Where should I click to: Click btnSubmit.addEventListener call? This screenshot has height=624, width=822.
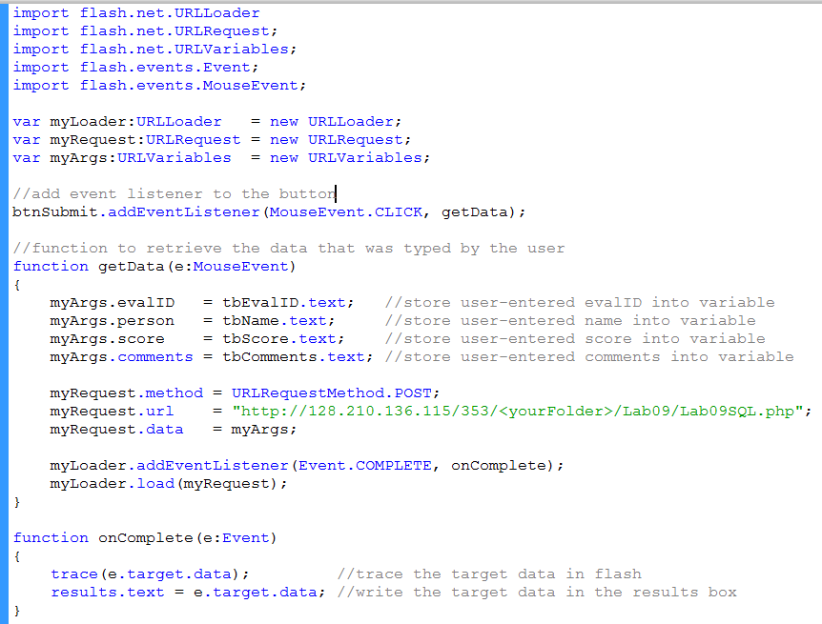(135, 212)
